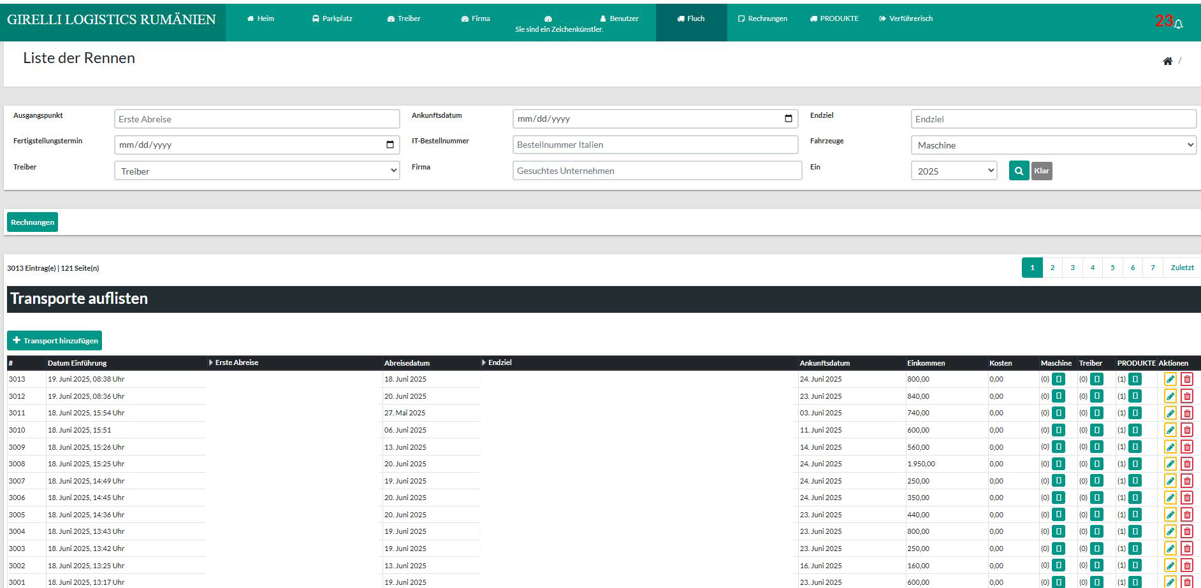Click Transport hinzufügen button

(55, 341)
